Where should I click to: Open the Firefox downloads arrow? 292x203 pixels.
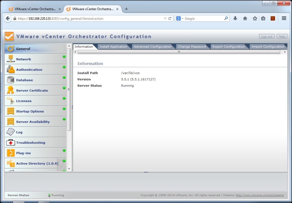coord(235,18)
